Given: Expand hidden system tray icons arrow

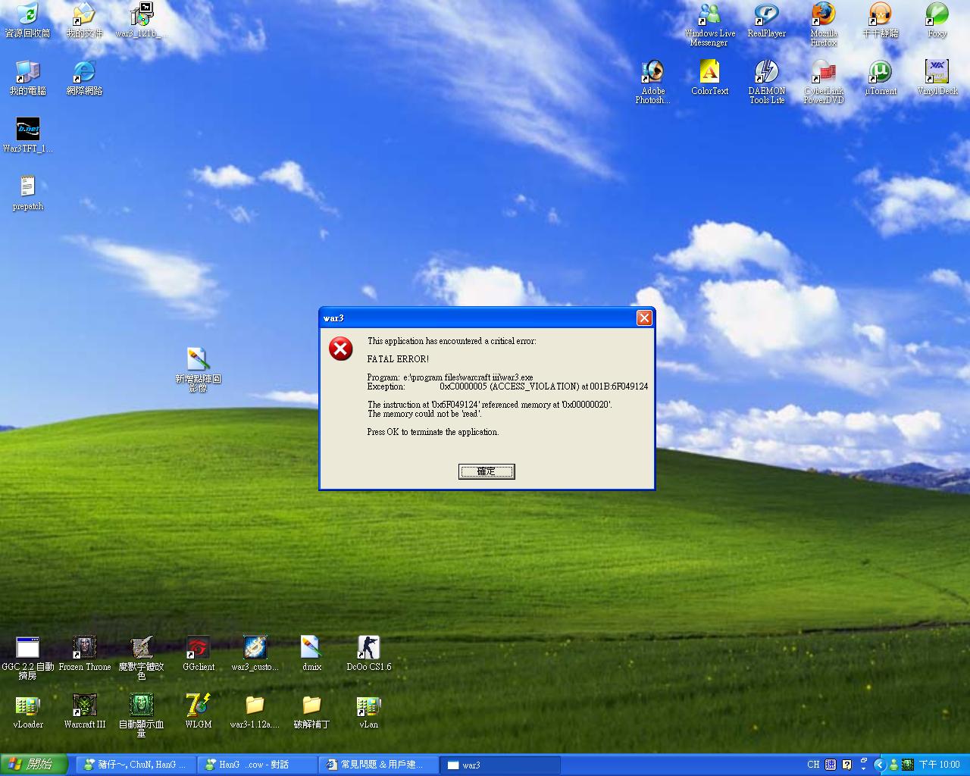Looking at the screenshot, I should click(x=880, y=765).
